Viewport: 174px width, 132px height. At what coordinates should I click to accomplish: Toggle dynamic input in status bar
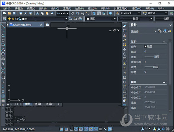96,129
